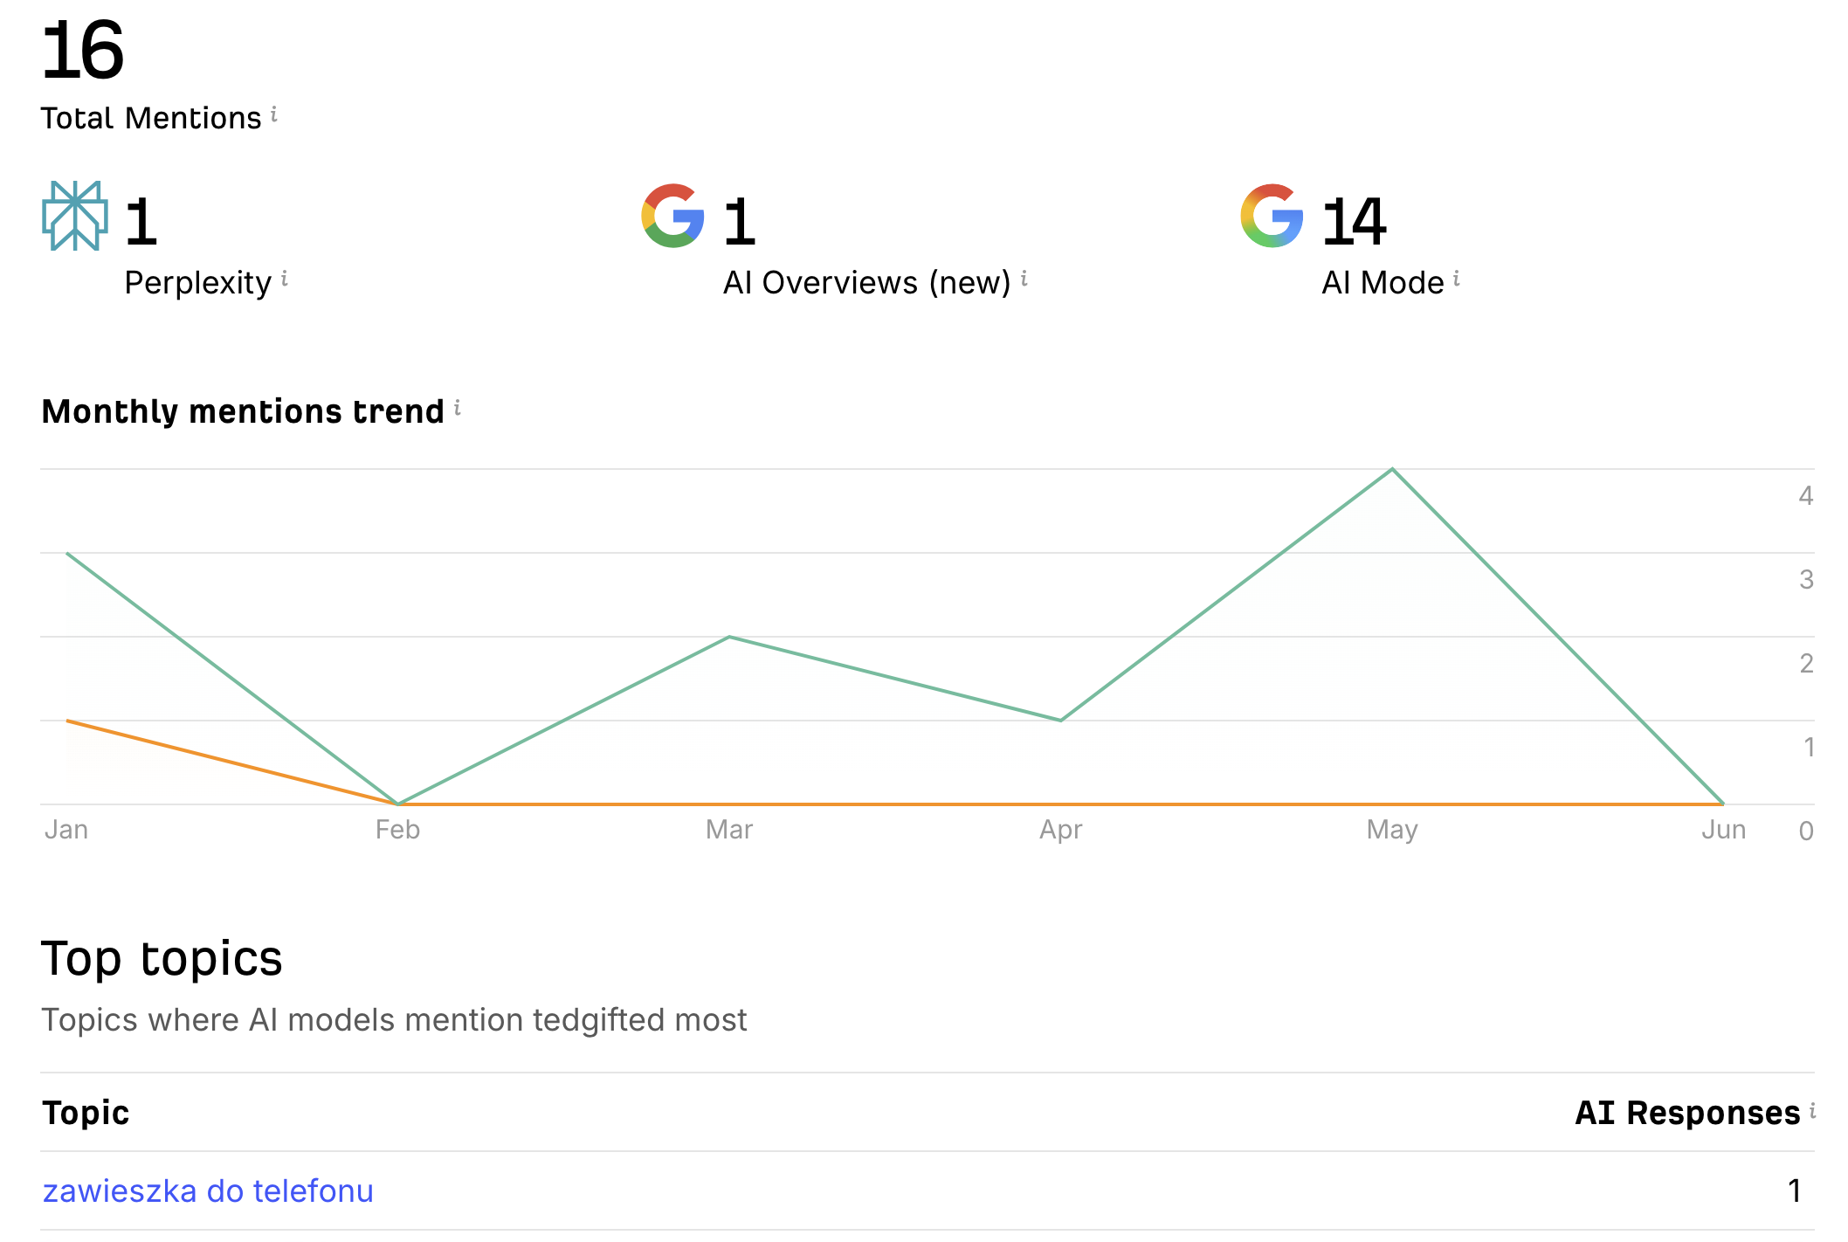Image resolution: width=1848 pixels, height=1242 pixels.
Task: Open info tooltip next to Total Mentions
Action: click(x=274, y=114)
